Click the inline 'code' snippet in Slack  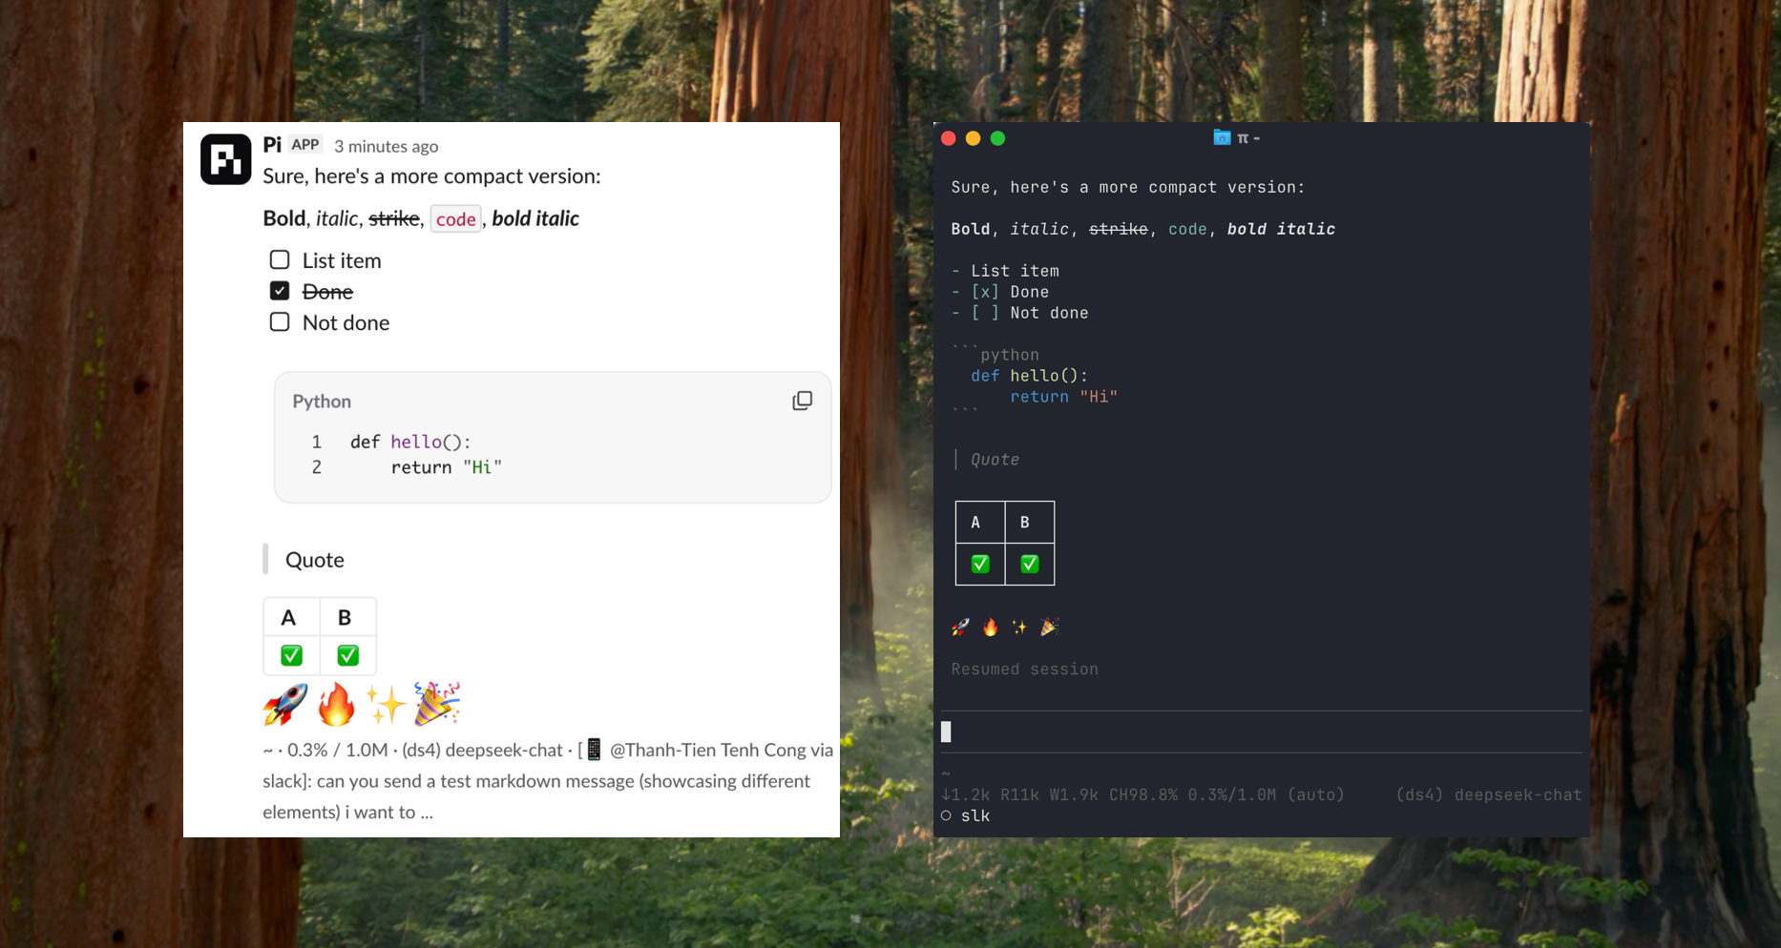coord(456,219)
